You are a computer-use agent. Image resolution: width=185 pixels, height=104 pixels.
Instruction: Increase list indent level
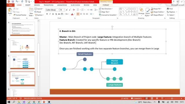click(91, 10)
